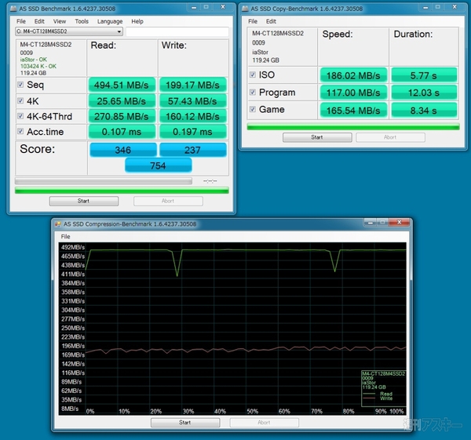Click the Seq read result 494.51 MB/s
Screen dimensions: 471x440
point(122,85)
